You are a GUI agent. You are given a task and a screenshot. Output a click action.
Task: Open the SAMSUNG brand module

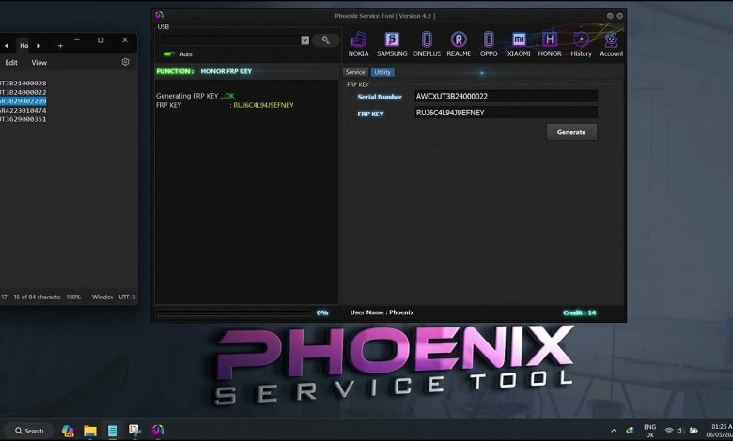[392, 44]
